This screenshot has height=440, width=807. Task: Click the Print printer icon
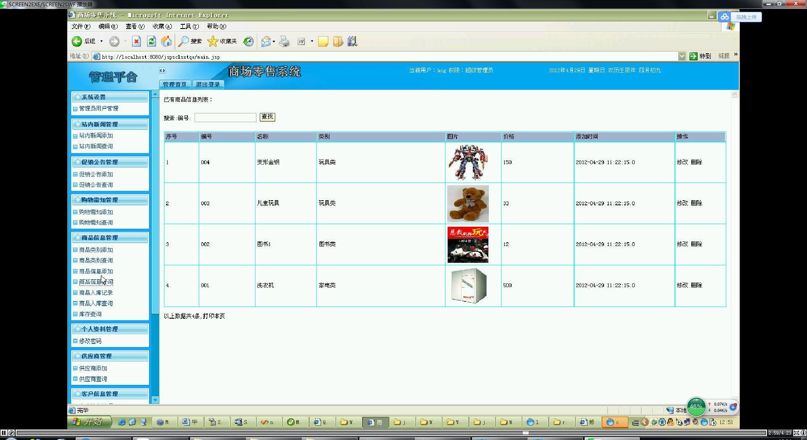[x=285, y=41]
